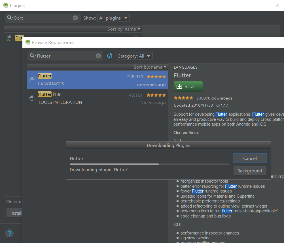Click 'updated icons for Material and Cupertino'

click(217, 196)
